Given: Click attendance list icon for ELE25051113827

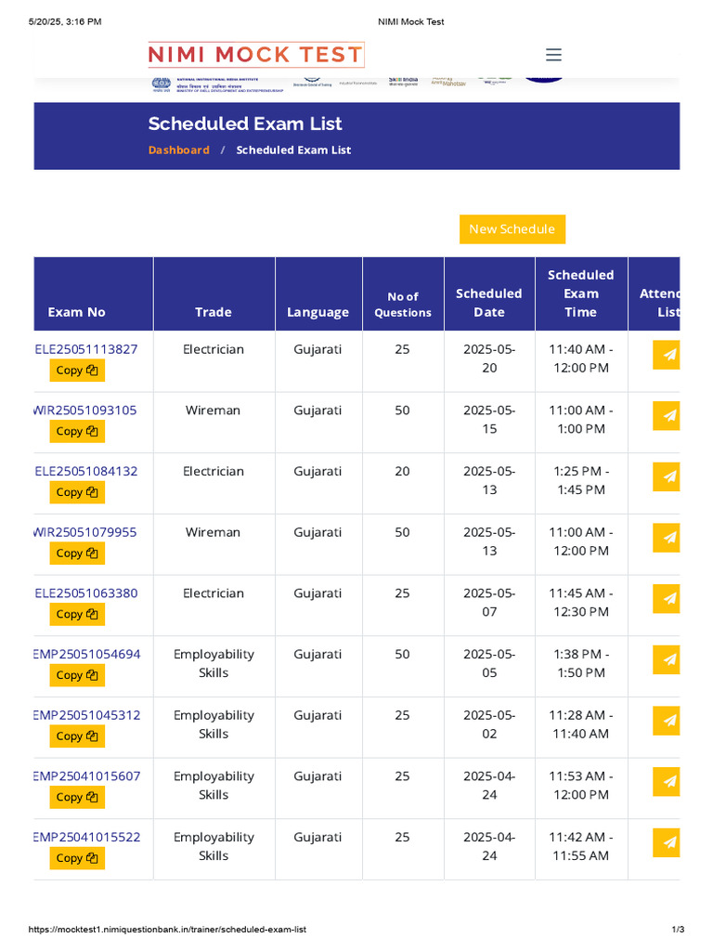Looking at the screenshot, I should (668, 355).
